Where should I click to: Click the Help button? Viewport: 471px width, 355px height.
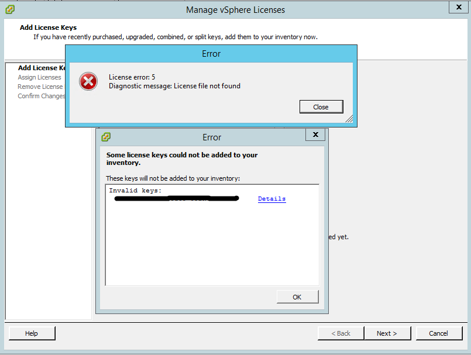coord(32,333)
